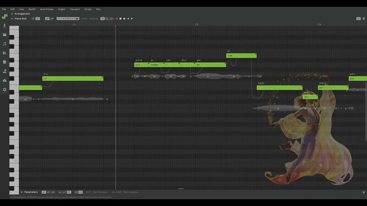Swap edit and display parameters arrows
Image resolution: width=367 pixels, height=206 pixels.
point(113,192)
